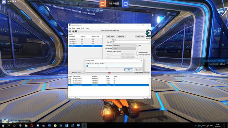This screenshot has height=128, width=228.
Task: Click the ENG language indicator
Action: (x=212, y=126)
